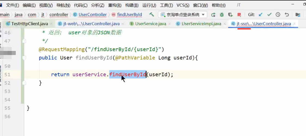The width and height of the screenshot is (306, 136).
Task: Click the (userId) argument on line 51
Action: coord(158,75)
